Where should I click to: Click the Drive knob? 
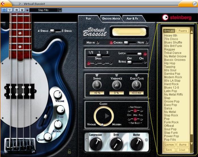click(116, 143)
